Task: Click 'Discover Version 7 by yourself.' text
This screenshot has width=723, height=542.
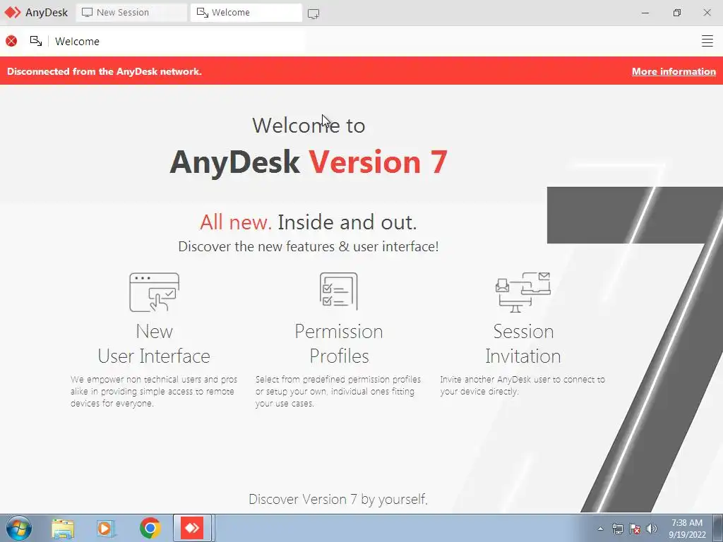Action: [338, 499]
